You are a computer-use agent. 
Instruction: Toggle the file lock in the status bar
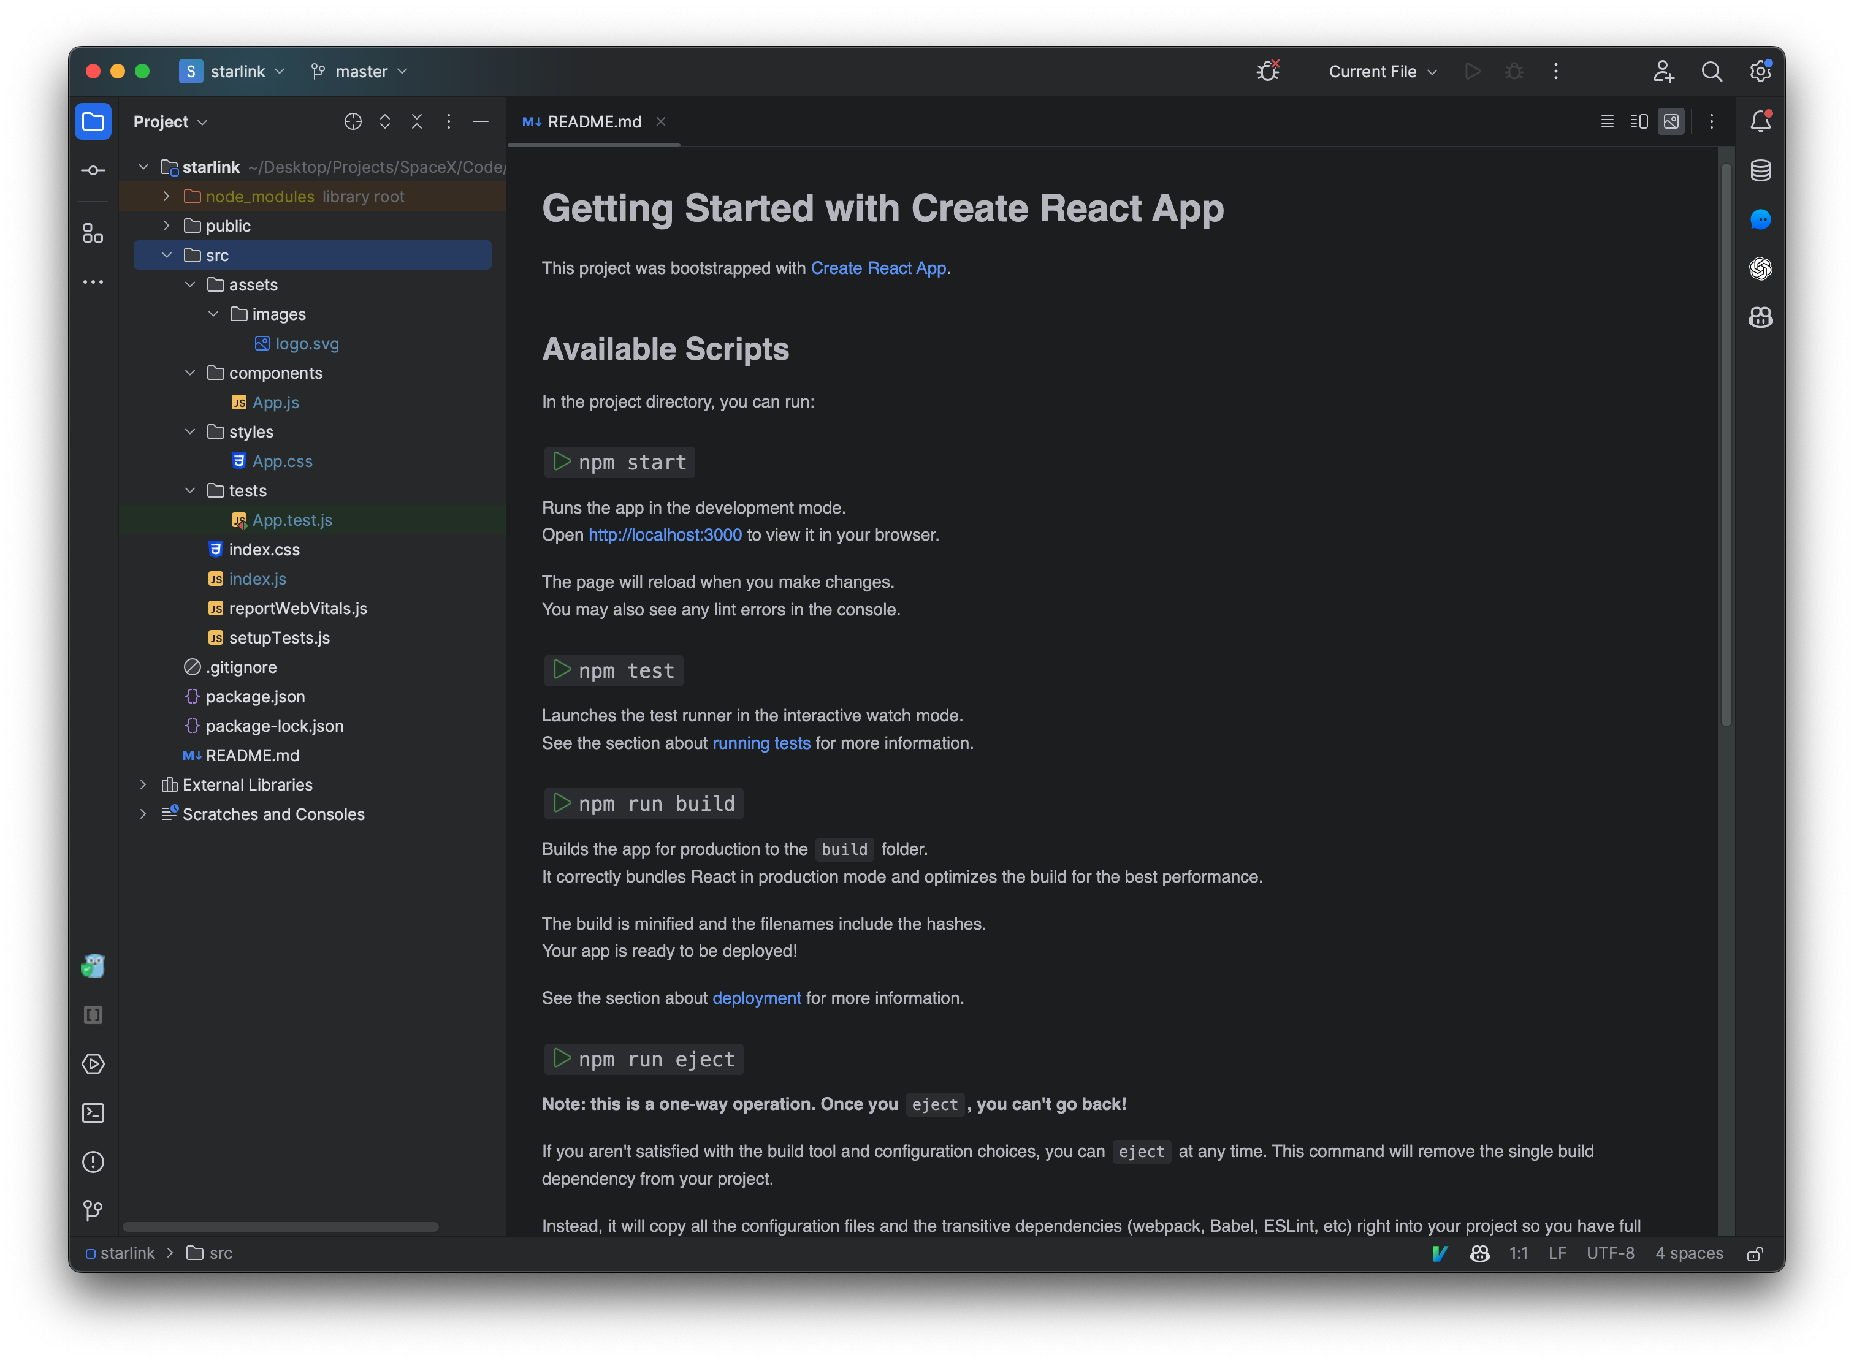click(x=1755, y=1253)
